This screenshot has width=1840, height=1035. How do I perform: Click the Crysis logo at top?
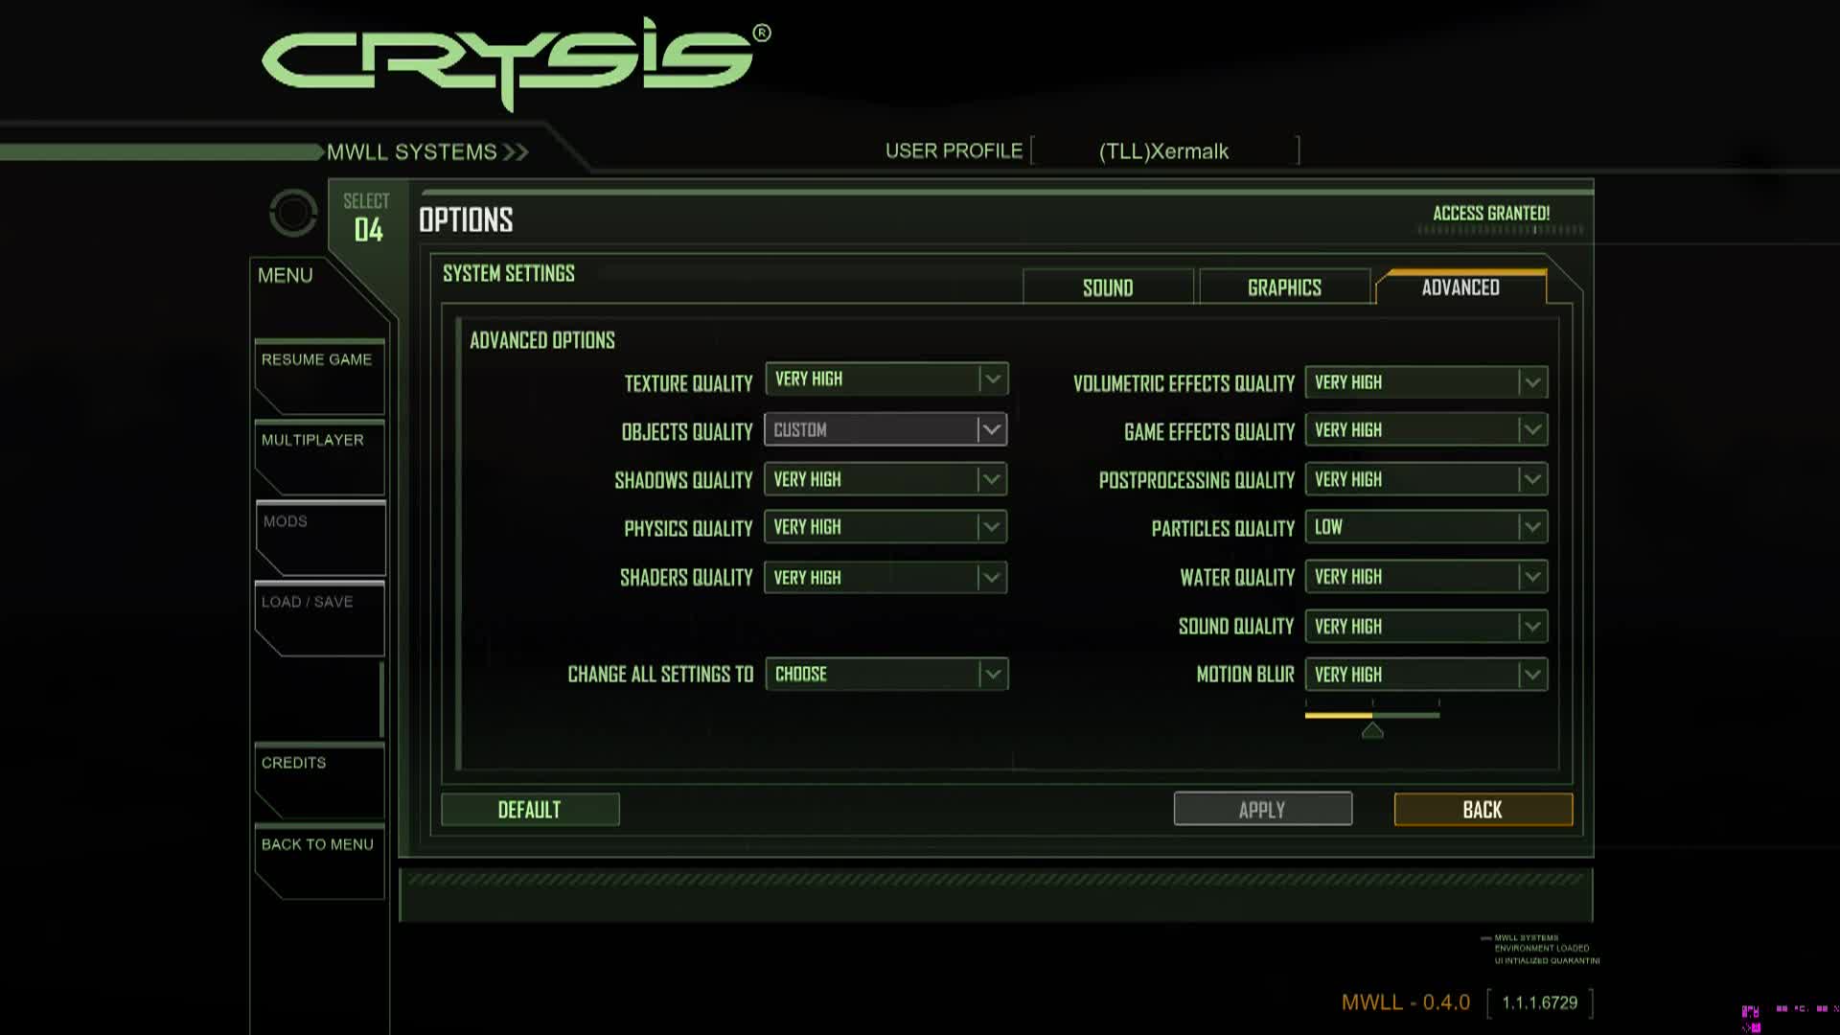(516, 61)
